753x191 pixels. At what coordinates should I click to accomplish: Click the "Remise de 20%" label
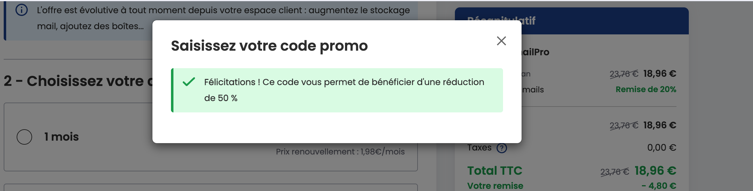pyautogui.click(x=646, y=89)
